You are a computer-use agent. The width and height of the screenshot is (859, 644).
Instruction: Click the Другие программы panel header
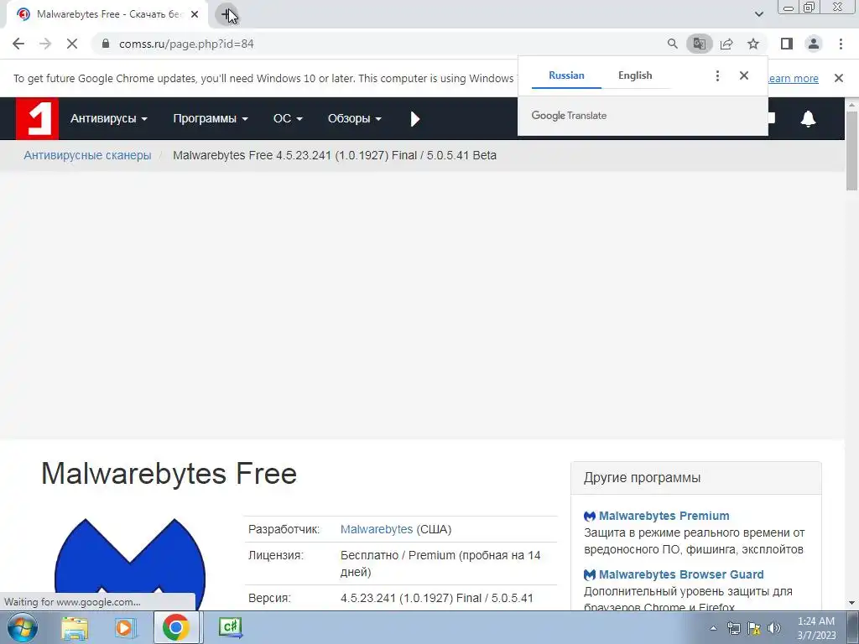tap(695, 477)
